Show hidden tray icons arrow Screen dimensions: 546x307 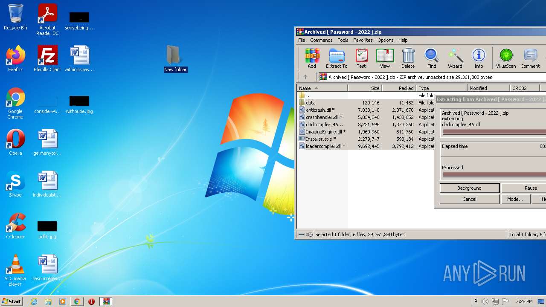476,301
